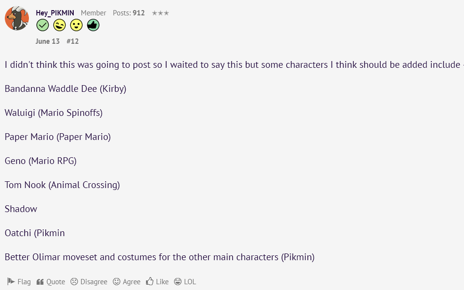Click the thumbs-up badge icon
The width and height of the screenshot is (464, 290).
coord(93,25)
